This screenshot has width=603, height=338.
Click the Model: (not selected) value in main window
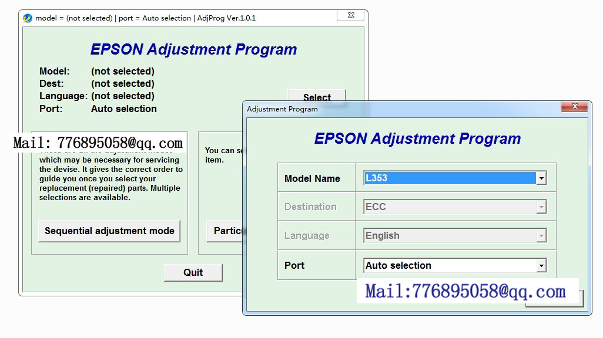[123, 71]
